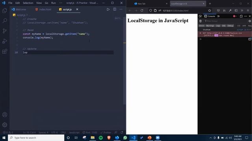Open the Run menu
The image size is (252, 141).
[54, 3]
